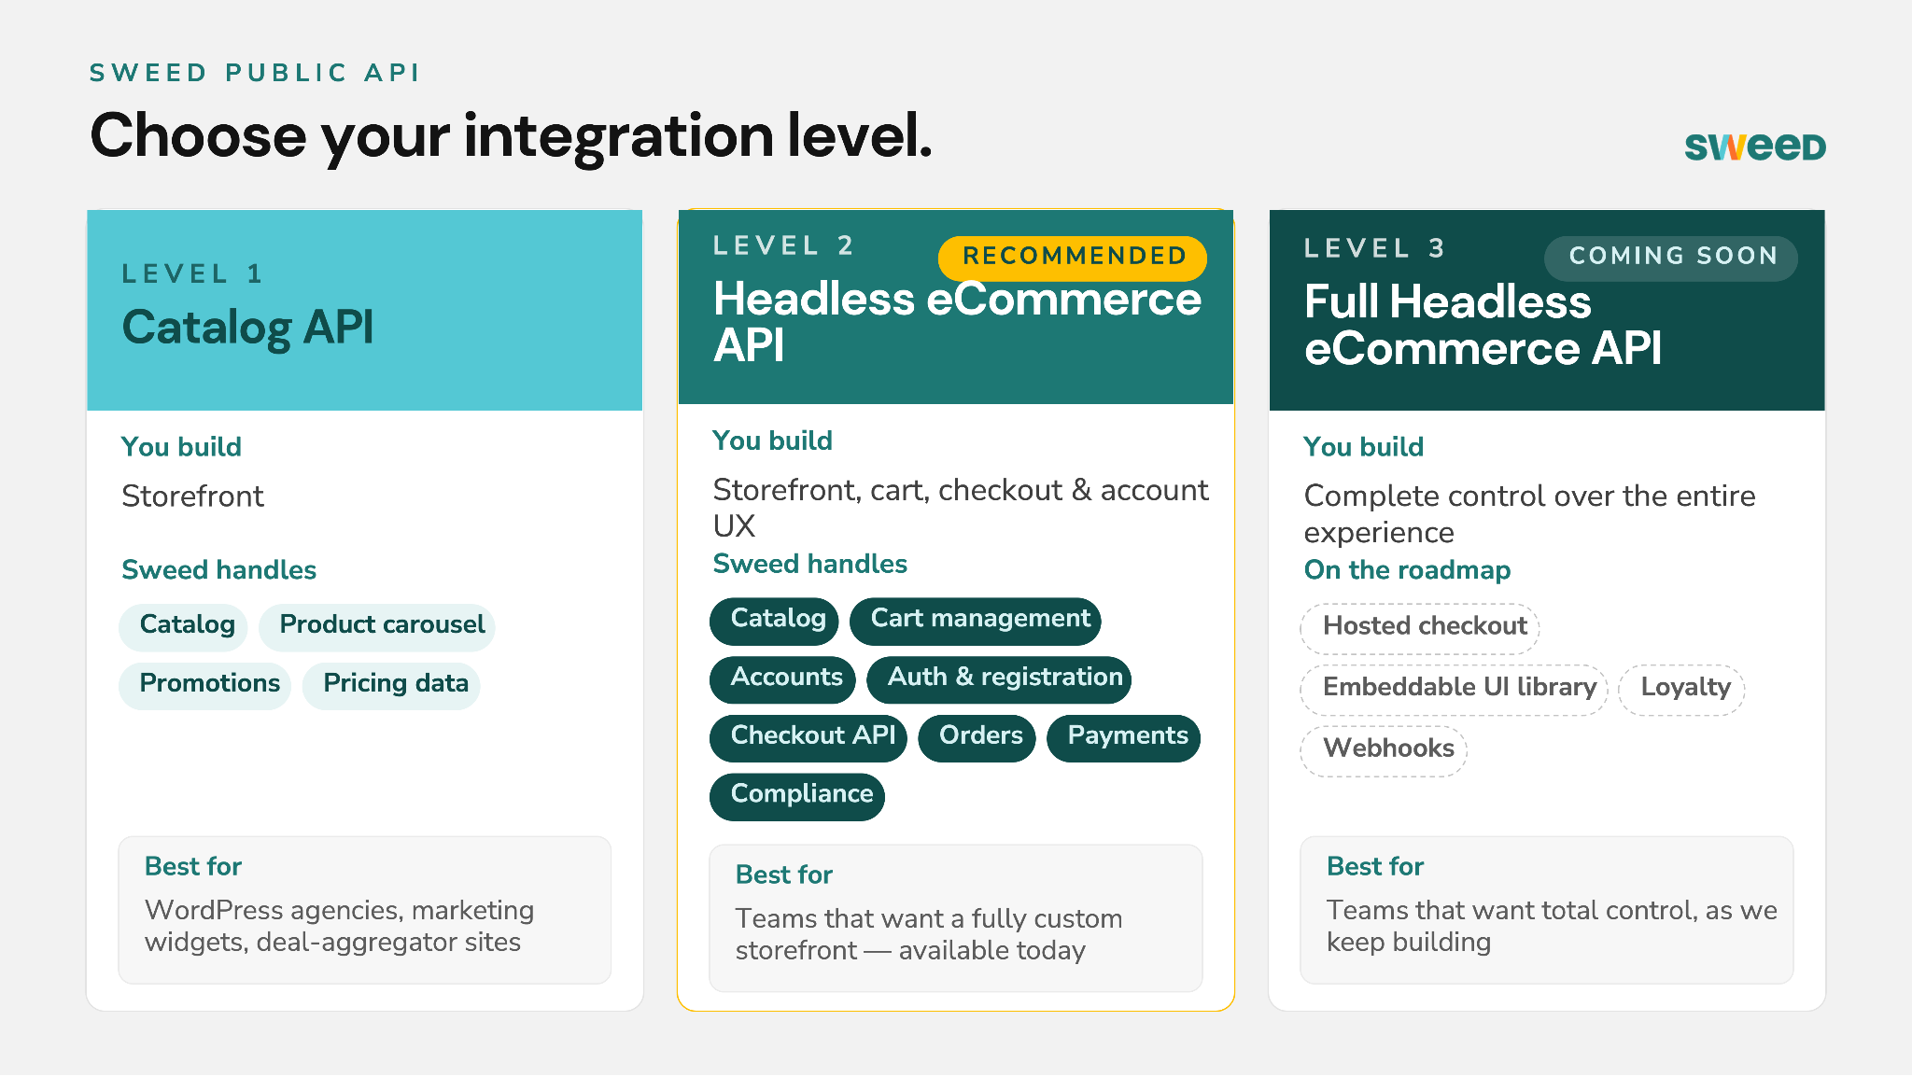Click the Auth & registration tag

click(999, 678)
